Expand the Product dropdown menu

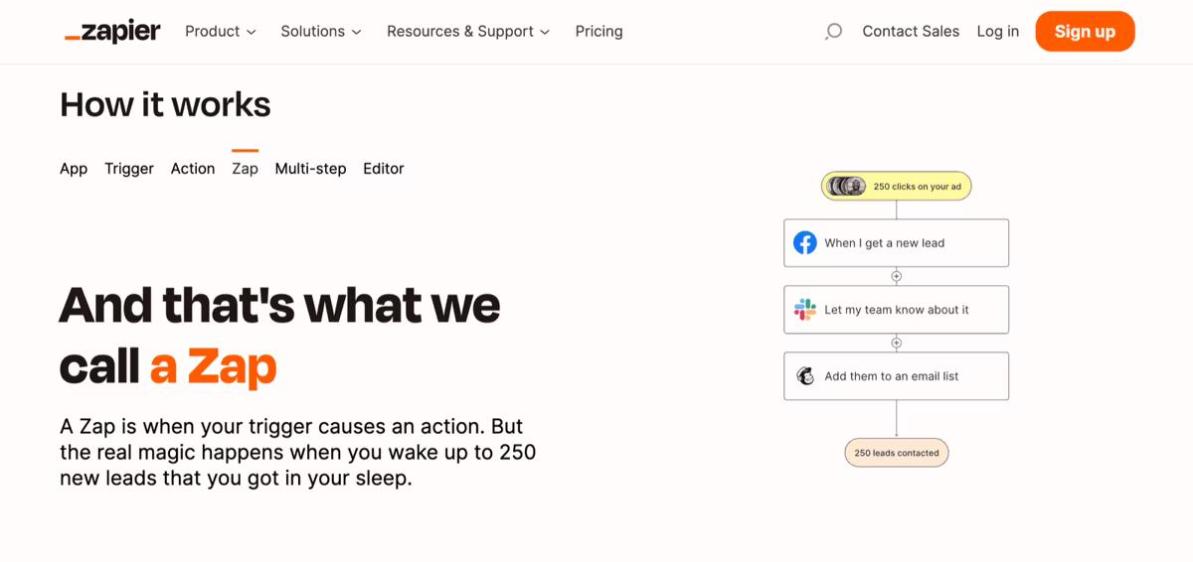221,32
